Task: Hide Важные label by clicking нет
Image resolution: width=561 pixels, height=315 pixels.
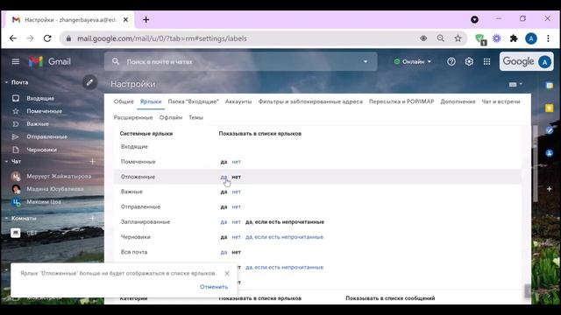Action: coord(236,192)
